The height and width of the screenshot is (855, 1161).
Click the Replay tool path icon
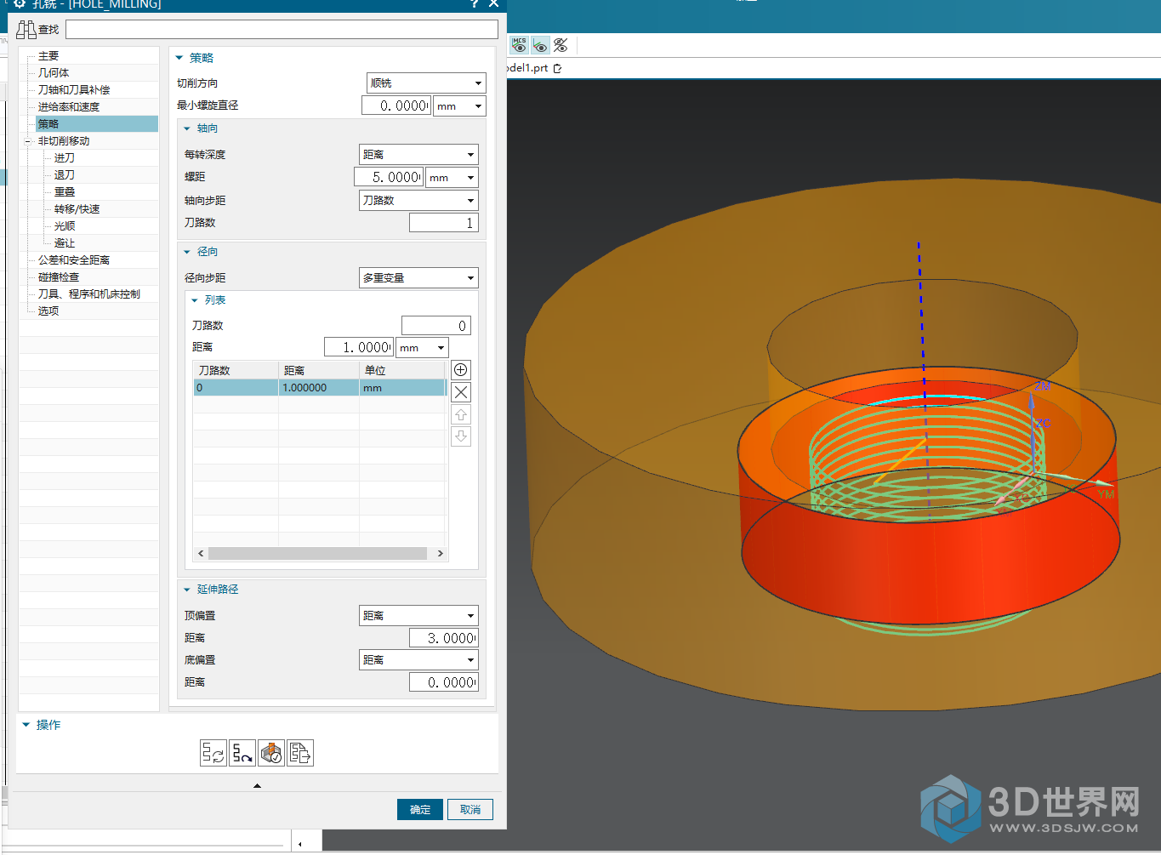[242, 753]
